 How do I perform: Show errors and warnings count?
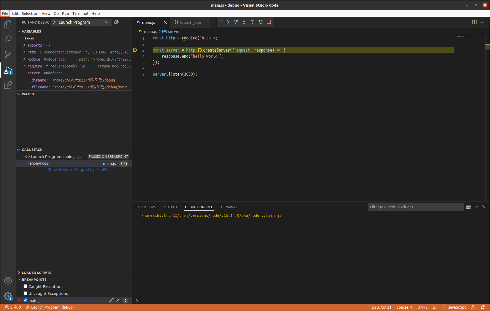click(13, 307)
